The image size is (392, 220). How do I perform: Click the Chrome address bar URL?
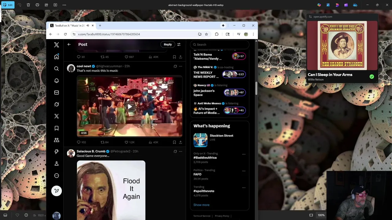(x=109, y=34)
